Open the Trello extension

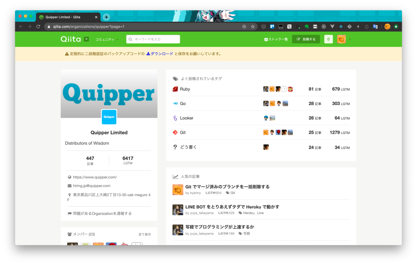click(x=272, y=26)
